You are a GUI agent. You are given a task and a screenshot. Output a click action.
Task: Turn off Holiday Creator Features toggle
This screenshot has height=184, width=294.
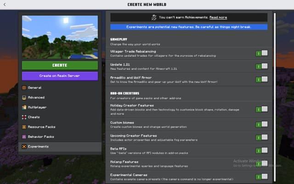coord(261,109)
